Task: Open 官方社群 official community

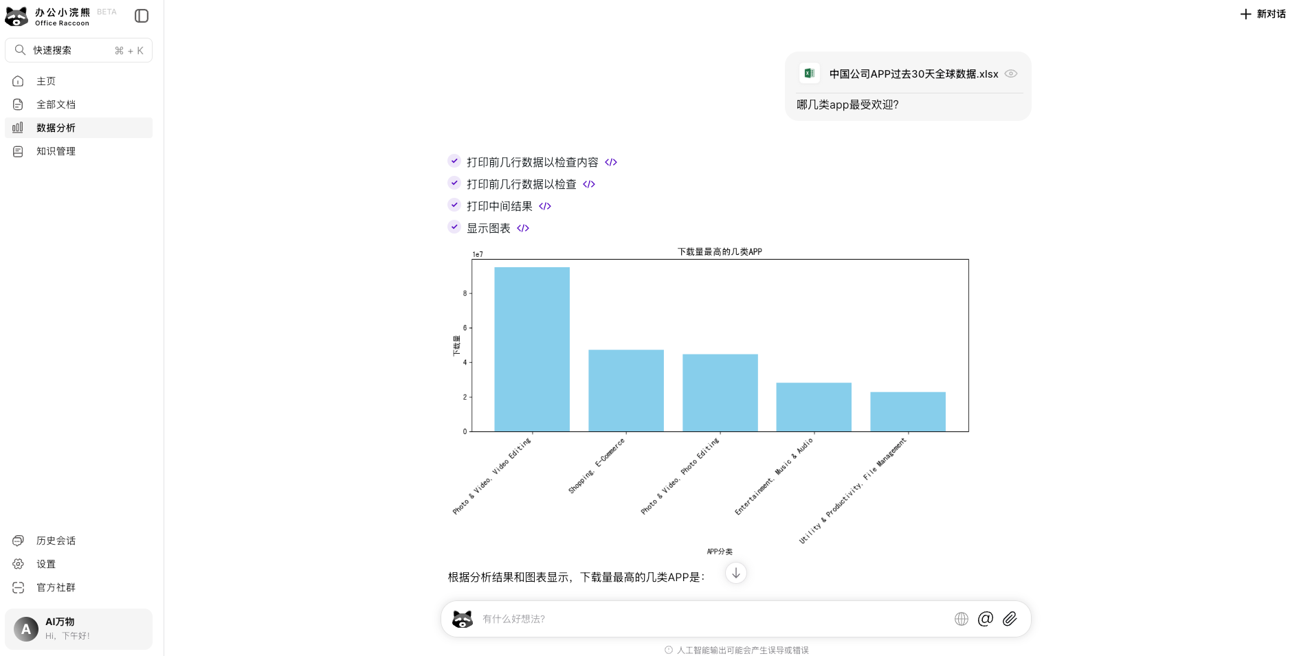Action: point(78,587)
